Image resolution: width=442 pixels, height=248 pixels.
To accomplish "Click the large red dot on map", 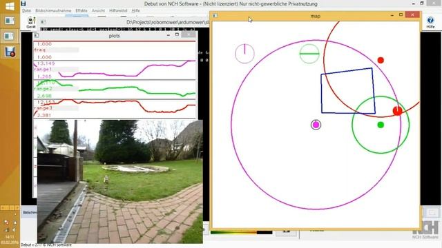I will (x=398, y=111).
